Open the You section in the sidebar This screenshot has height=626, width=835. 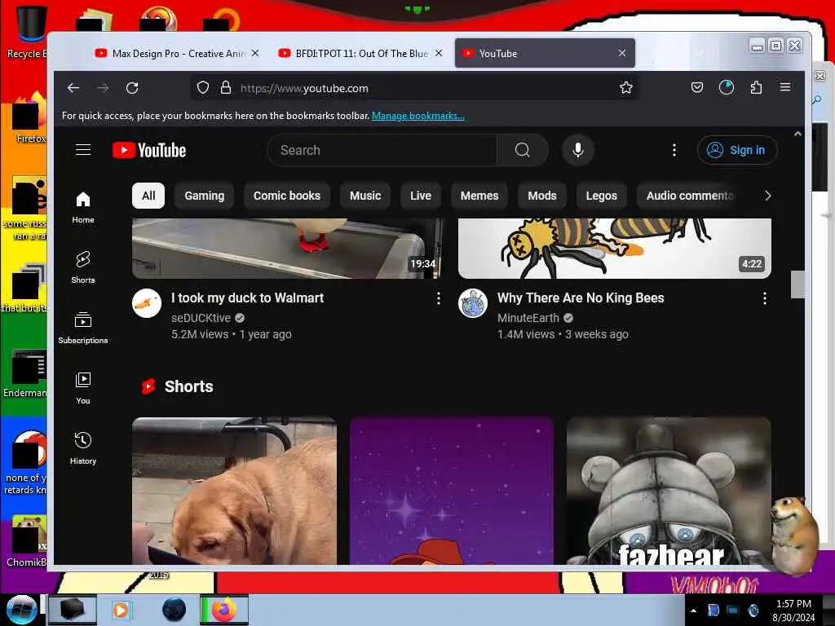83,388
